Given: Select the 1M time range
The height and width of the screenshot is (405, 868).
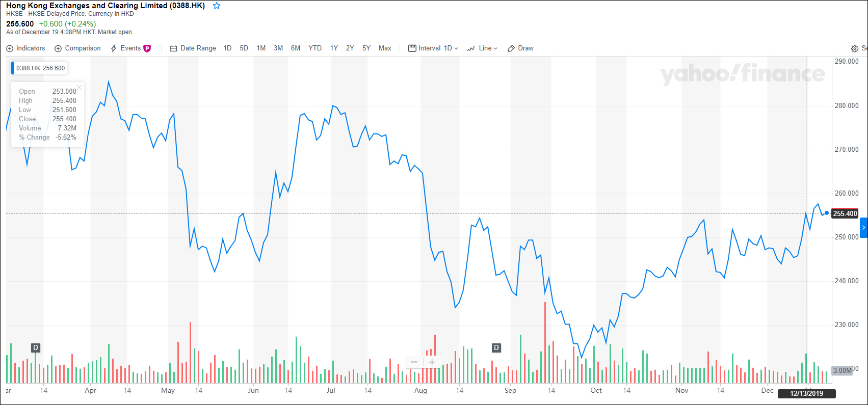Looking at the screenshot, I should tap(261, 48).
